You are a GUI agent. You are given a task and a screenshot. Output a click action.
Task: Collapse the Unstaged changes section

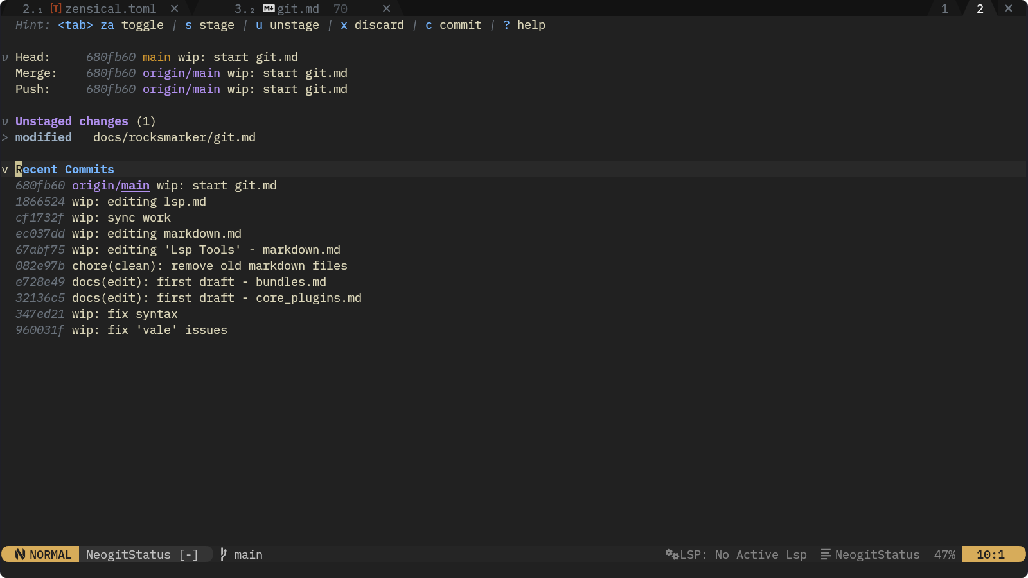click(5, 121)
